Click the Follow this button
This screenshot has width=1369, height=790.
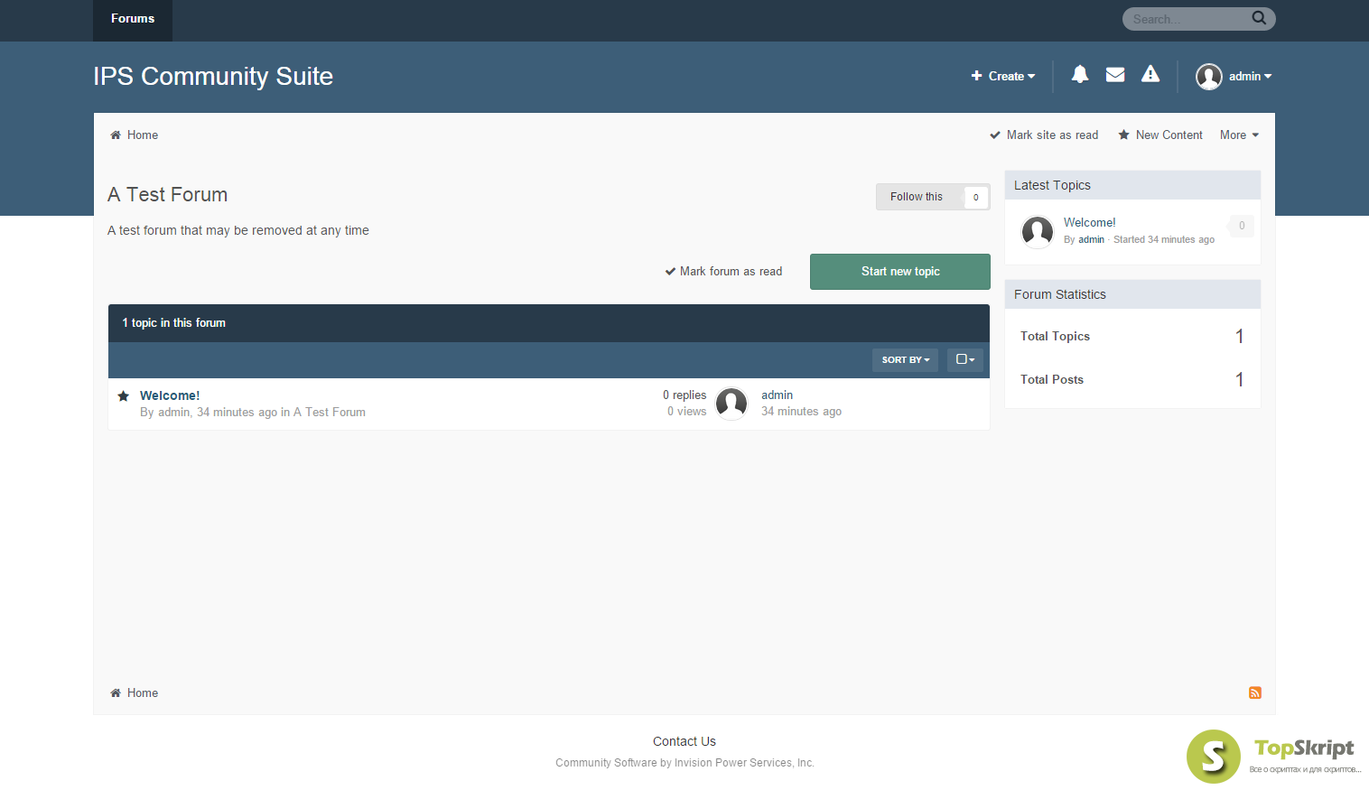pyautogui.click(x=917, y=197)
